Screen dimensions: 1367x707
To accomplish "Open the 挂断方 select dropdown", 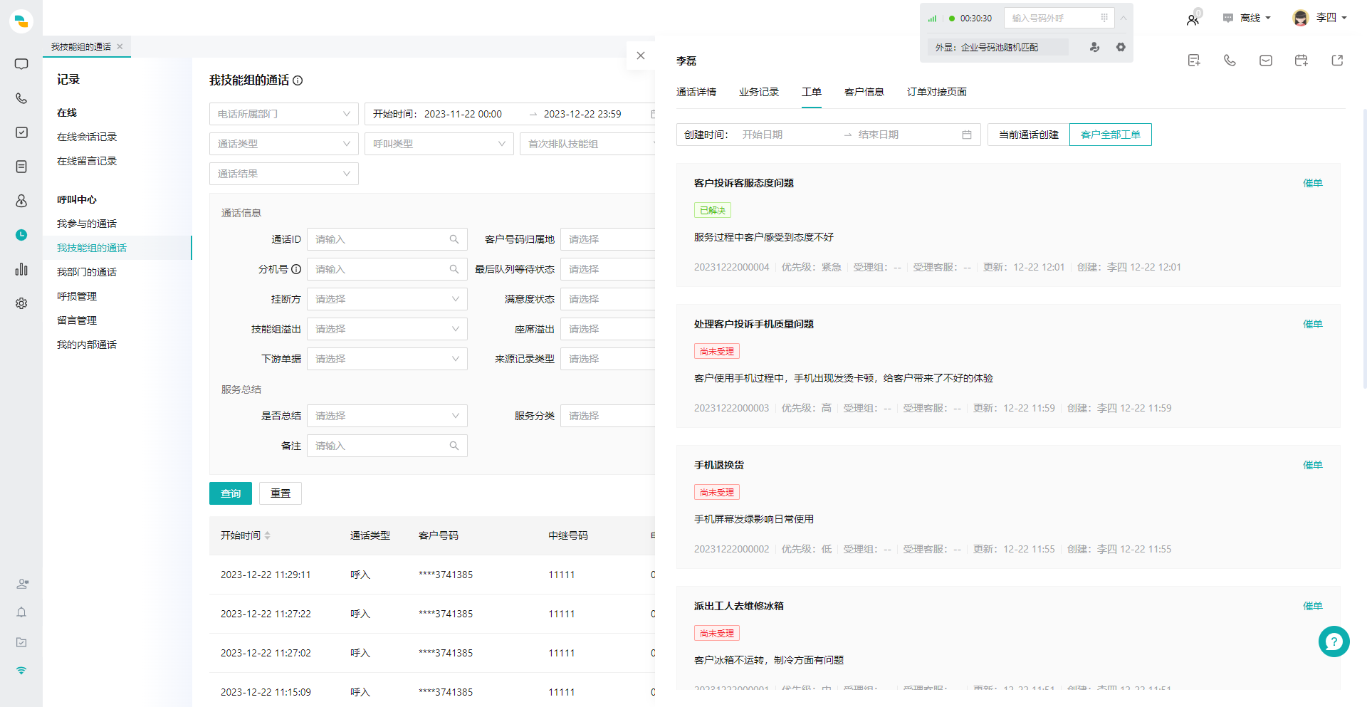I will (387, 299).
